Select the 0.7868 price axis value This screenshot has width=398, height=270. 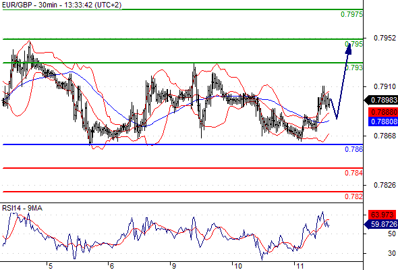tap(385, 136)
